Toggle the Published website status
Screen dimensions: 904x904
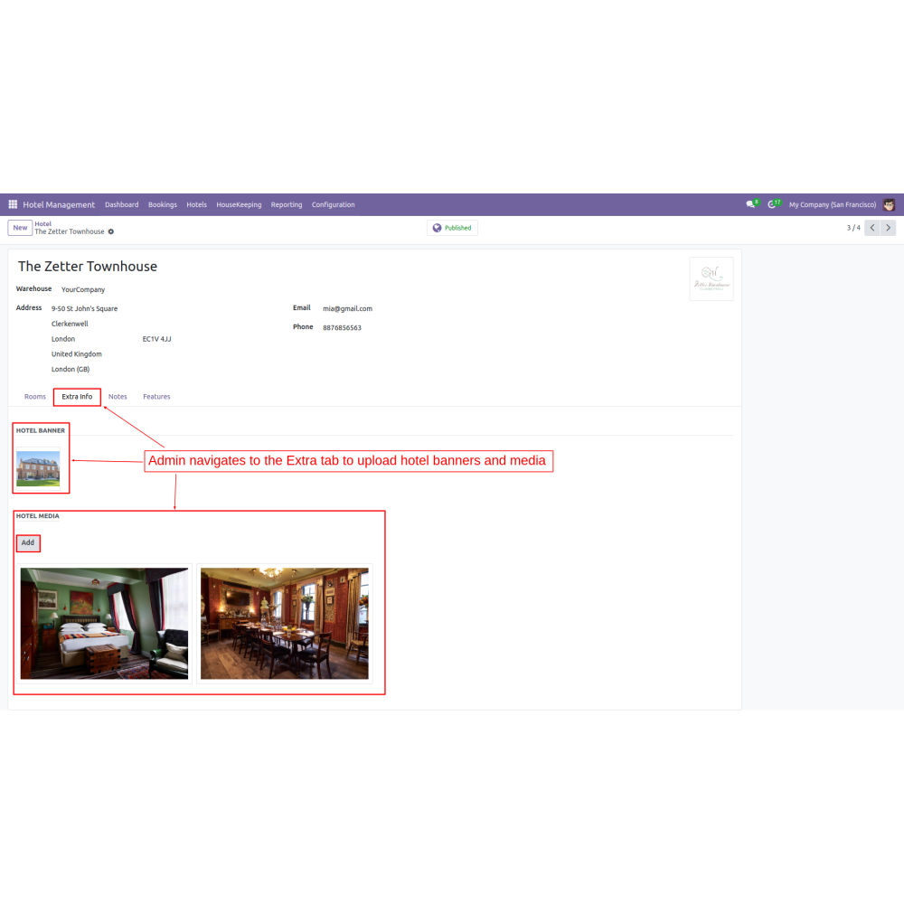click(x=452, y=228)
